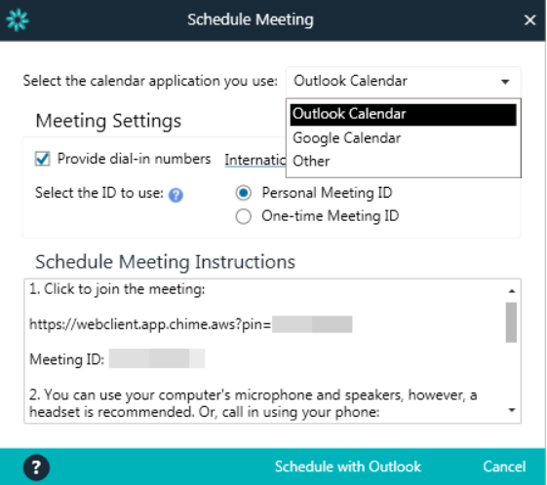Collapse the calendar application dropdown arrow
The height and width of the screenshot is (485, 547).
(505, 82)
